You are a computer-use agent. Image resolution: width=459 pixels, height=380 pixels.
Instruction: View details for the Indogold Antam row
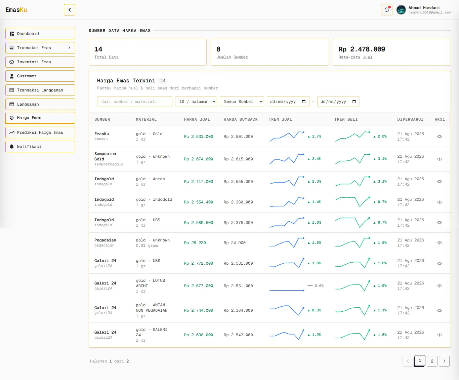point(440,182)
